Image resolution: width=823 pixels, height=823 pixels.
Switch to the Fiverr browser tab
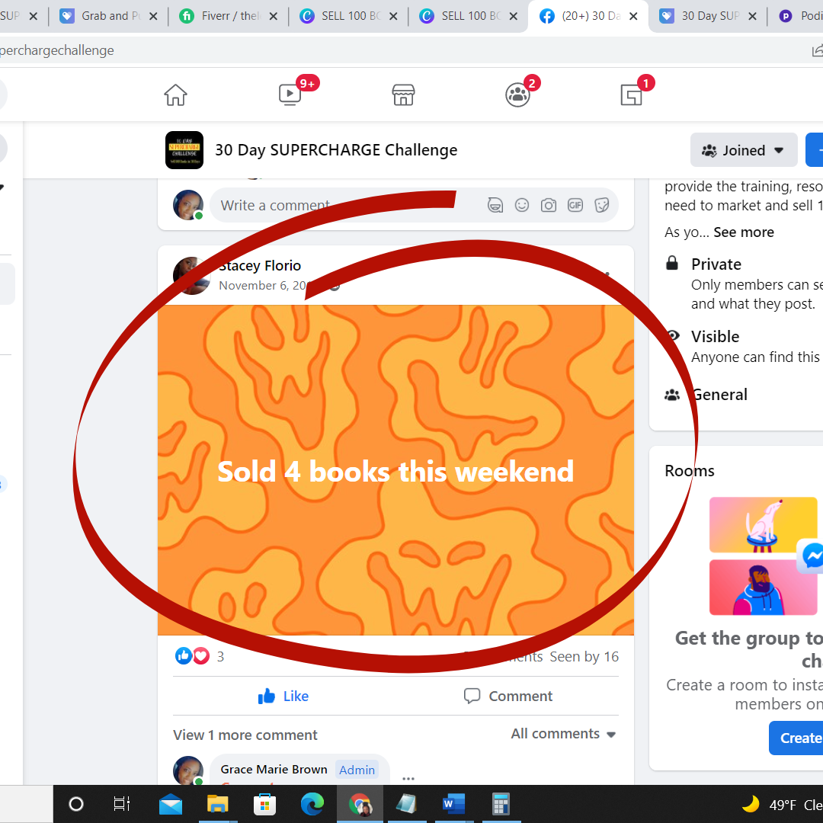pyautogui.click(x=229, y=16)
